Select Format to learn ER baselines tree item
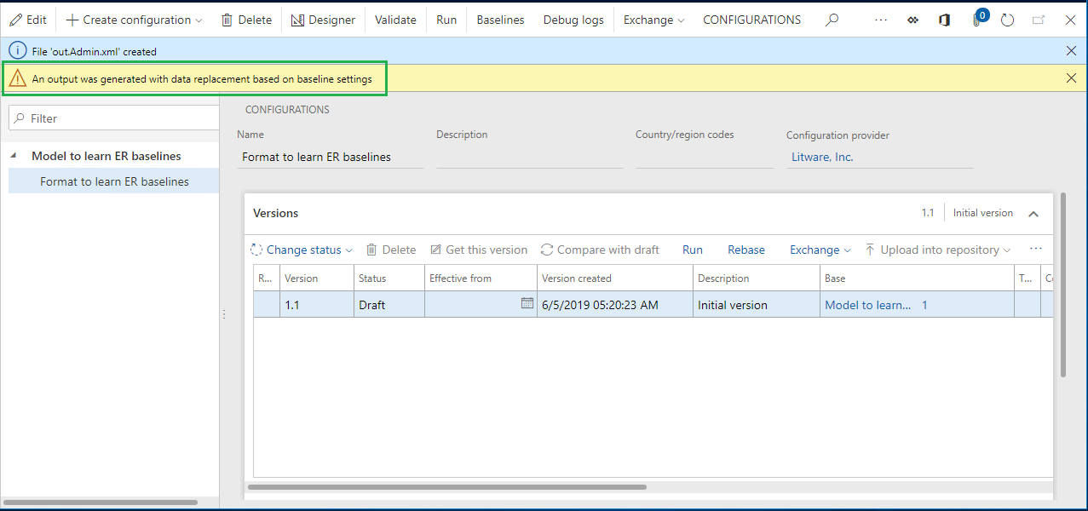The height and width of the screenshot is (511, 1088). (x=114, y=181)
